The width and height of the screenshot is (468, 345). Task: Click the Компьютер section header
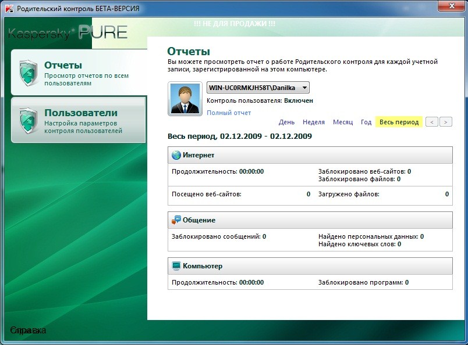point(310,266)
